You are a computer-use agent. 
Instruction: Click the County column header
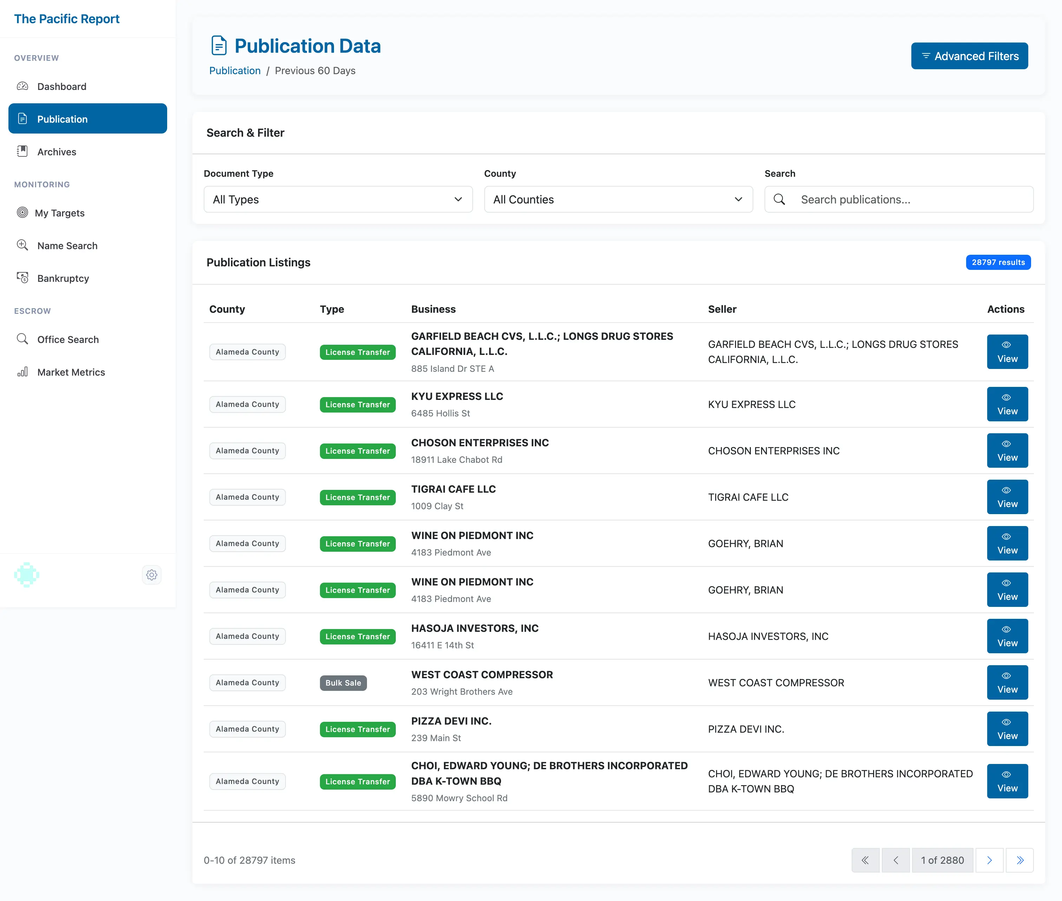click(x=227, y=309)
